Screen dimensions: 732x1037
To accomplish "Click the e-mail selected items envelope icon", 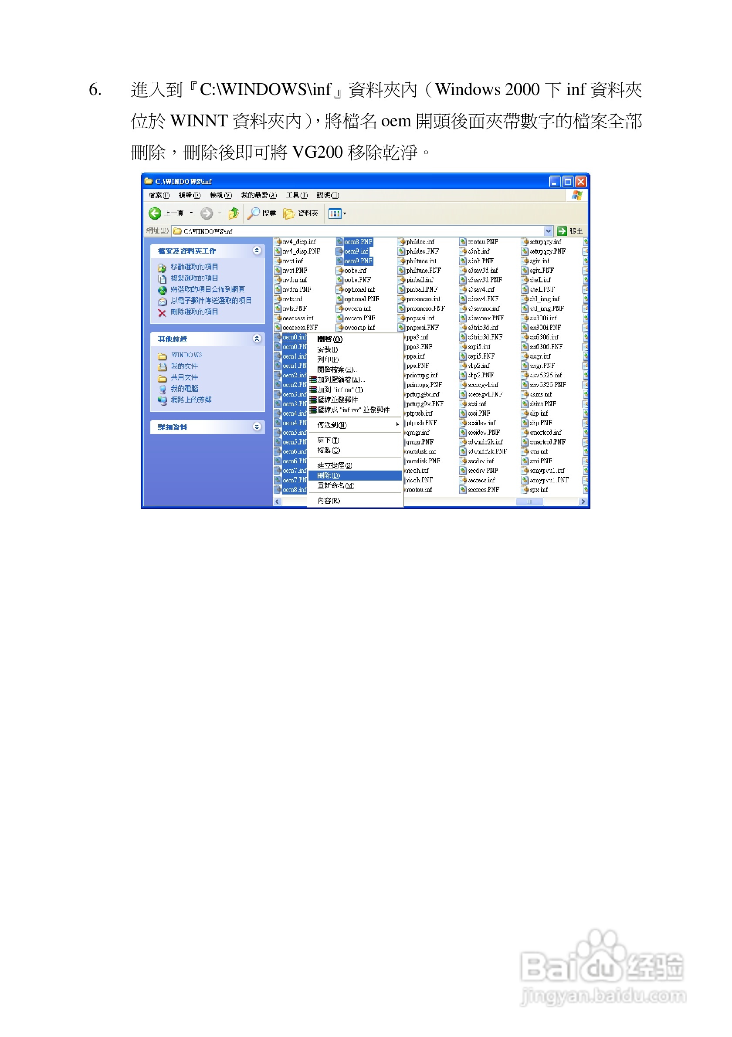I will (162, 301).
